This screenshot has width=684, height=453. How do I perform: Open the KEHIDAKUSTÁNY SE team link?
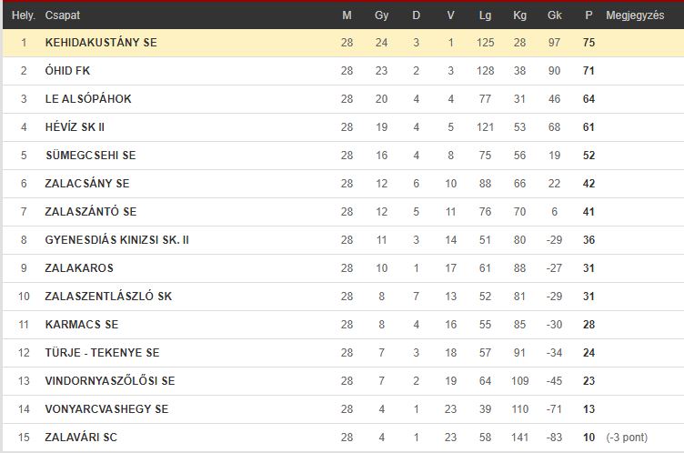(101, 43)
